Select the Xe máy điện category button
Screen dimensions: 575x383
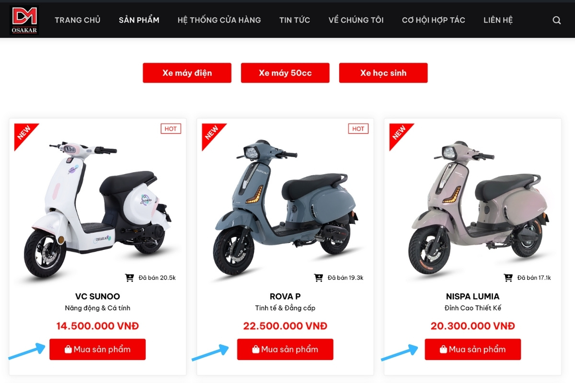point(187,73)
